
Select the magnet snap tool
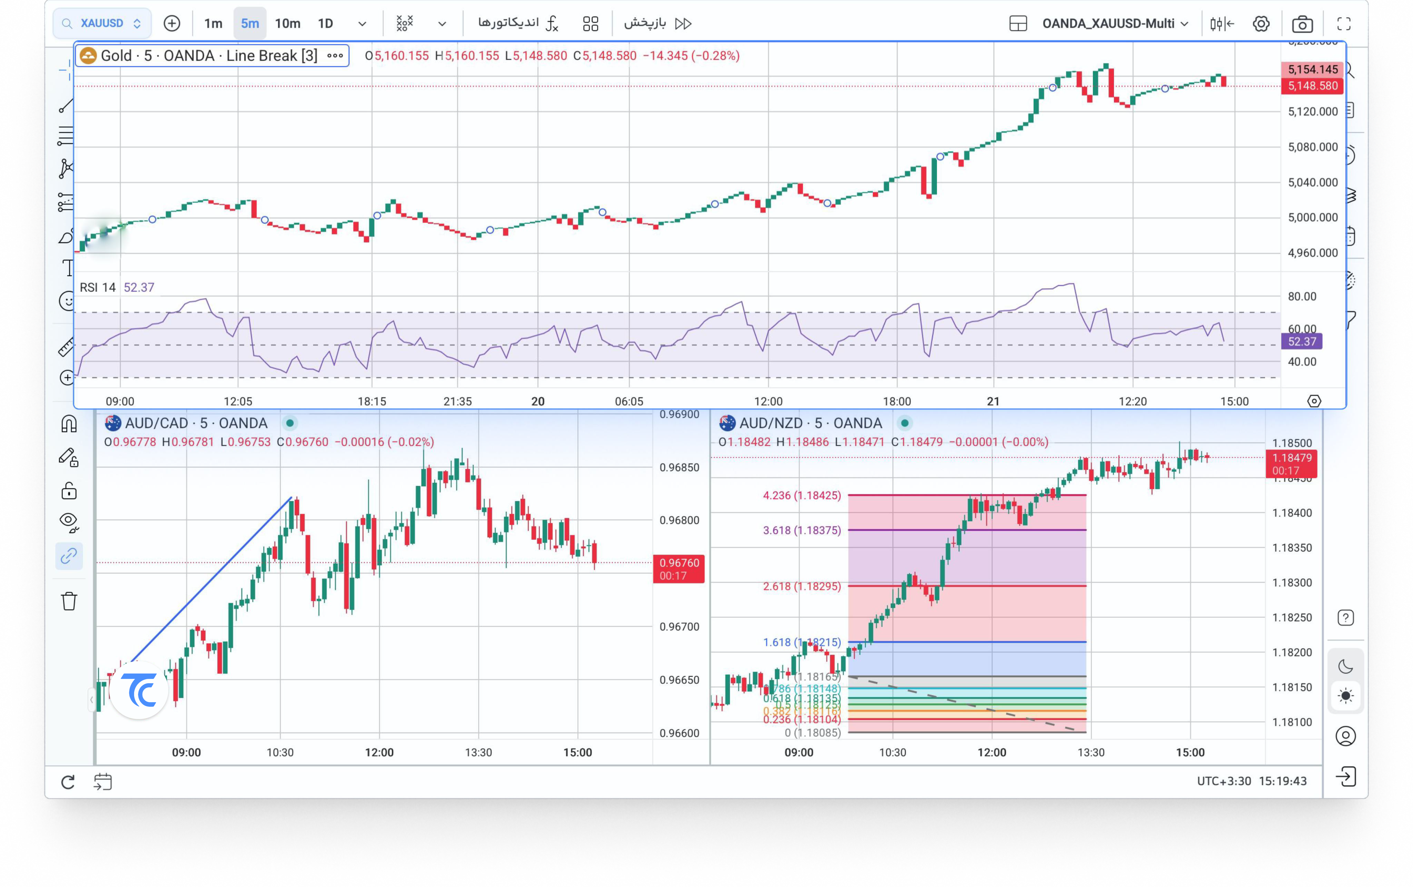69,423
